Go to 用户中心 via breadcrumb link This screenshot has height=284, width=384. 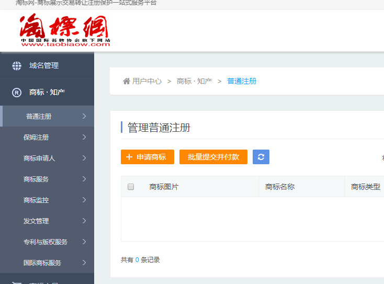pyautogui.click(x=146, y=81)
